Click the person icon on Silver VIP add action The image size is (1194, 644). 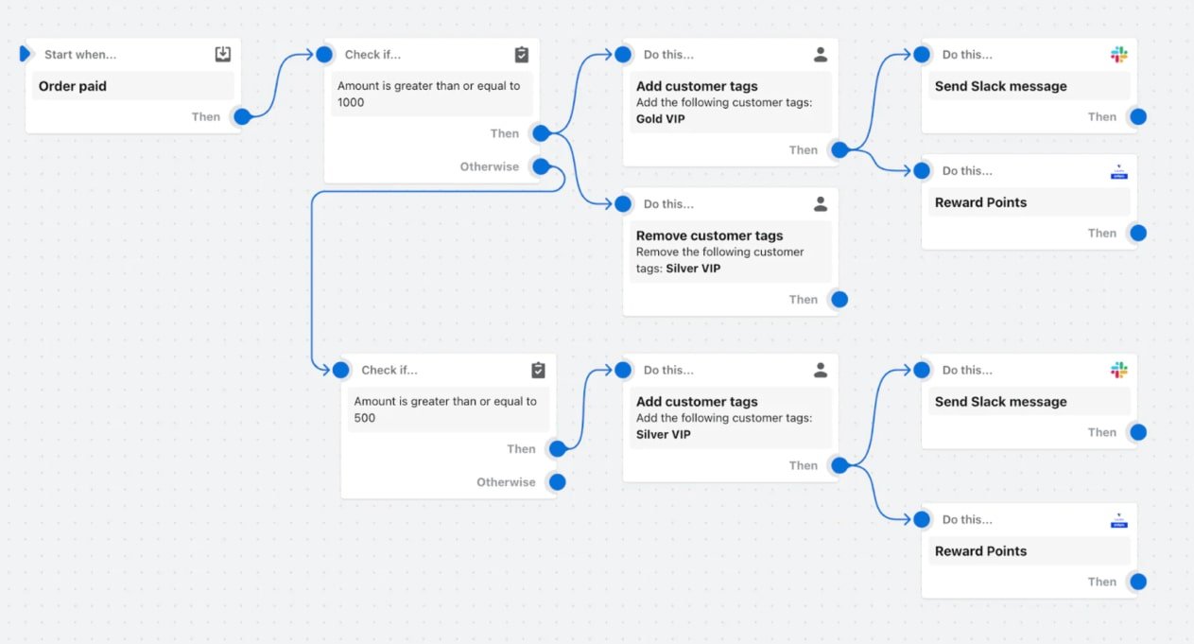coord(821,370)
